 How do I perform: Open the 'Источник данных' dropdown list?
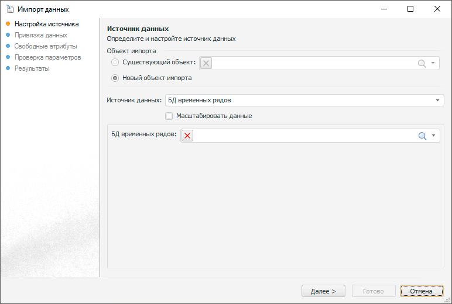437,101
